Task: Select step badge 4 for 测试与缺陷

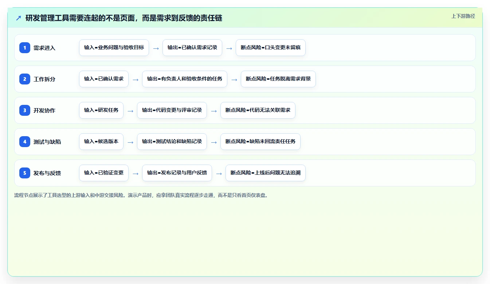Action: point(25,142)
